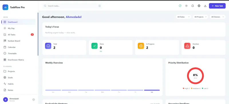The width and height of the screenshot is (229, 104).
Task: Select Dashboard in the sidebar
Action: (19, 22)
